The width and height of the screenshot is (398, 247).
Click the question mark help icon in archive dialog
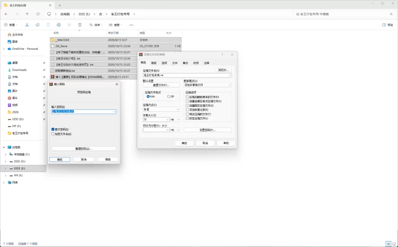(x=222, y=55)
